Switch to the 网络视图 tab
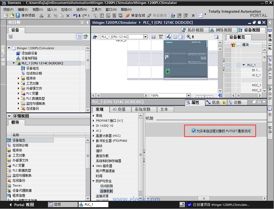The height and width of the screenshot is (209, 274). 221,30
